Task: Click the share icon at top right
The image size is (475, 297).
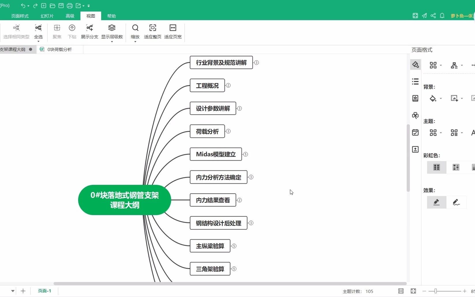Action: [433, 16]
